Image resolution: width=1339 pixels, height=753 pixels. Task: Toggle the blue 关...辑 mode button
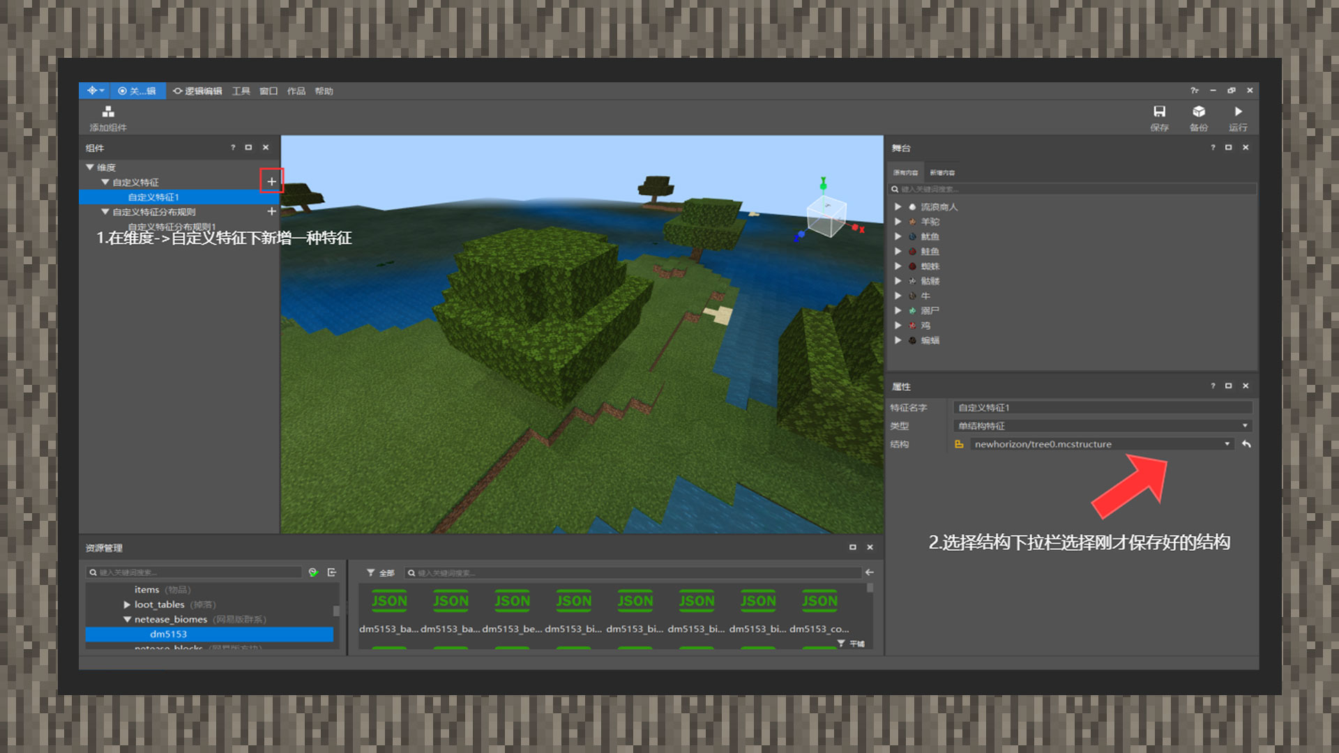(x=137, y=91)
